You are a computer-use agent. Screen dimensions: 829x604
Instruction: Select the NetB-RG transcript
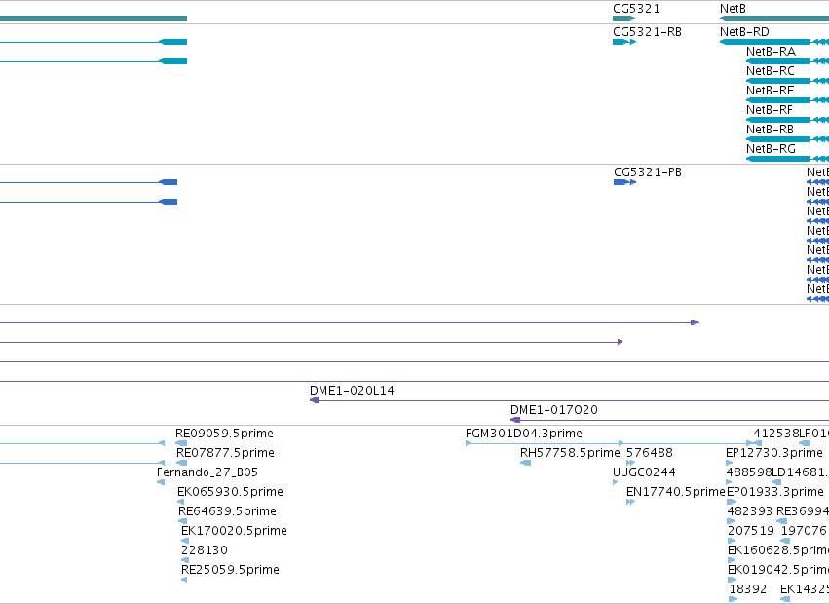click(771, 149)
